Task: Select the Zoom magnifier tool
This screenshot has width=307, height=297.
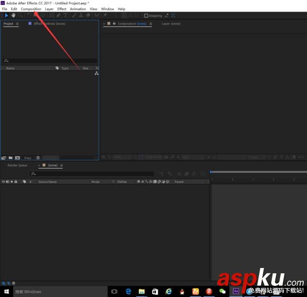Action: coord(20,15)
